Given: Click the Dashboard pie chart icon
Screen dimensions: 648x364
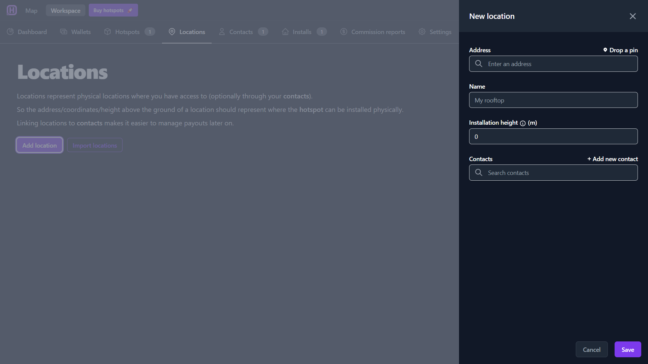Looking at the screenshot, I should [10, 32].
